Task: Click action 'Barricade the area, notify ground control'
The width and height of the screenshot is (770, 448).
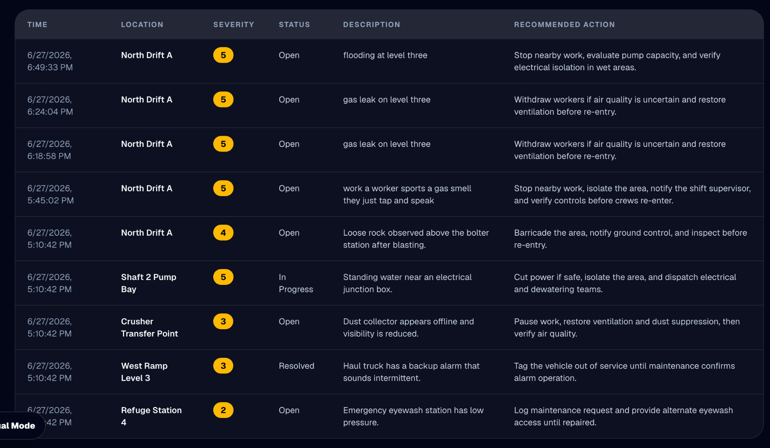Action: point(631,239)
